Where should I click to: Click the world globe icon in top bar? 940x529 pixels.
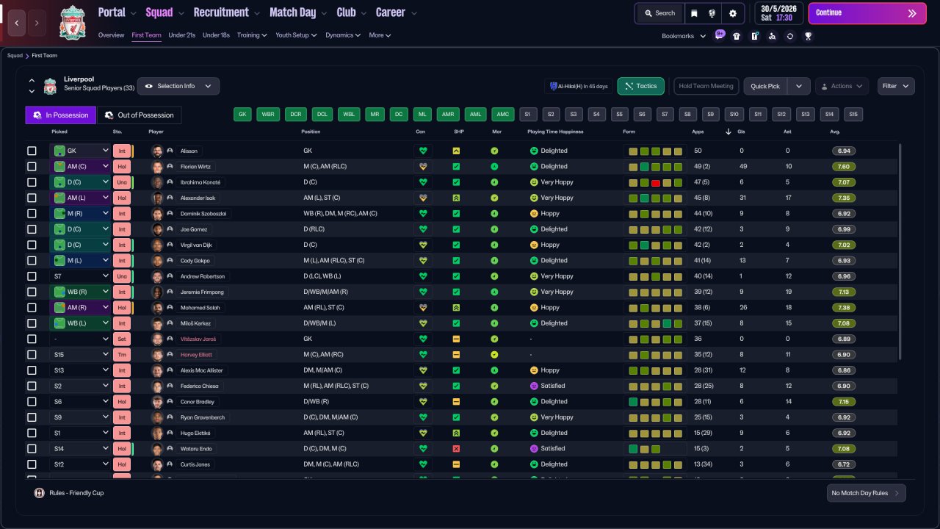tap(712, 13)
